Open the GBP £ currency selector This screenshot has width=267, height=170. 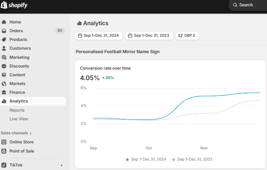click(187, 35)
